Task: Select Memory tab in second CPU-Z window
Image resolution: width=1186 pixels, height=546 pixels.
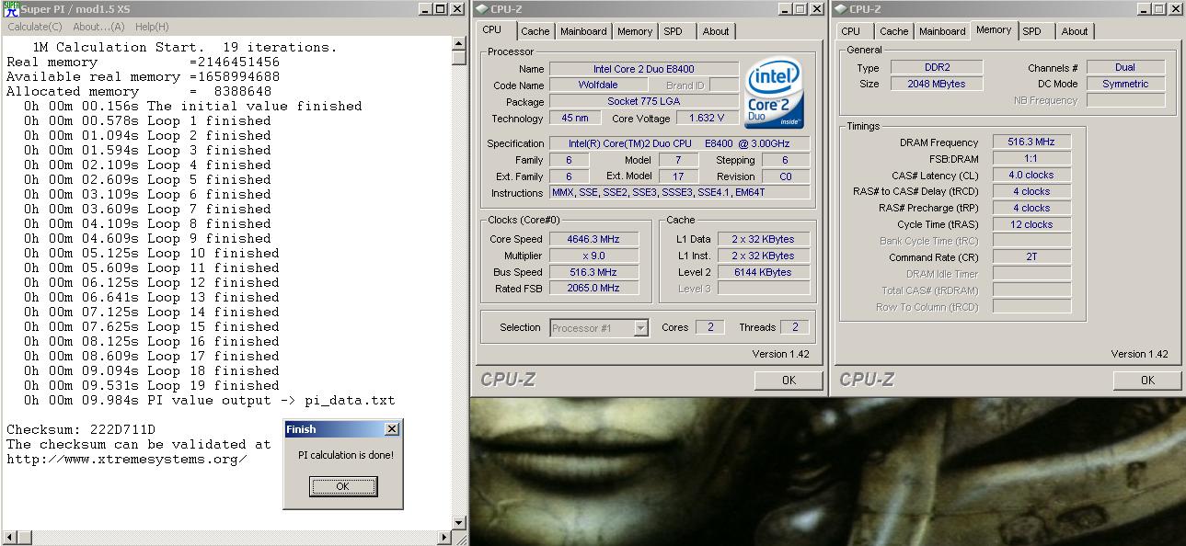Action: point(994,29)
